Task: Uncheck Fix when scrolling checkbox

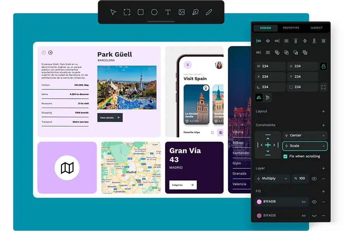Action: pos(286,156)
